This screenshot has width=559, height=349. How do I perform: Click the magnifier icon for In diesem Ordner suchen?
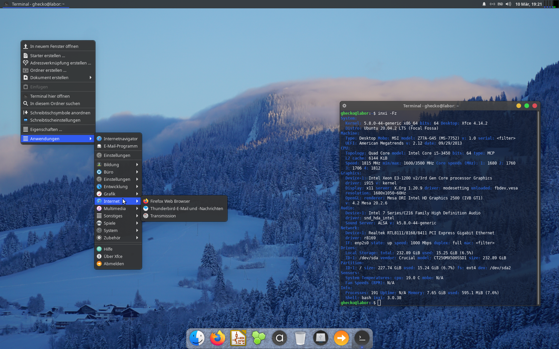(26, 103)
